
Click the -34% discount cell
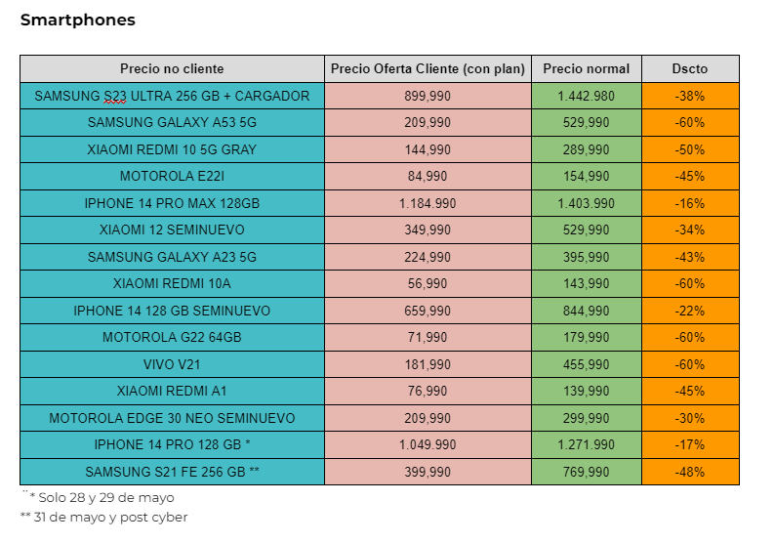(x=690, y=230)
